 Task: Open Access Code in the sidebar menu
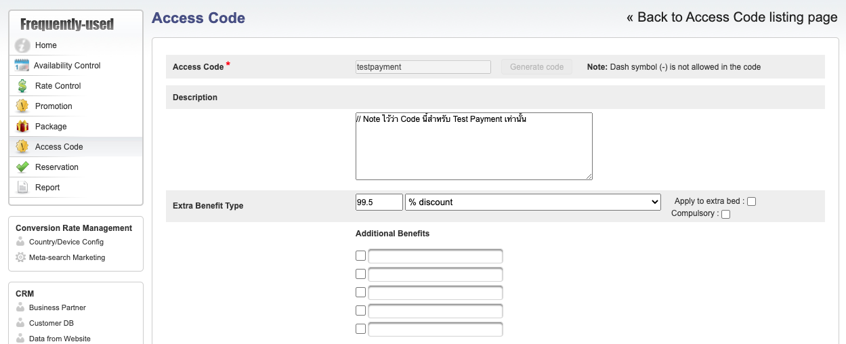59,147
